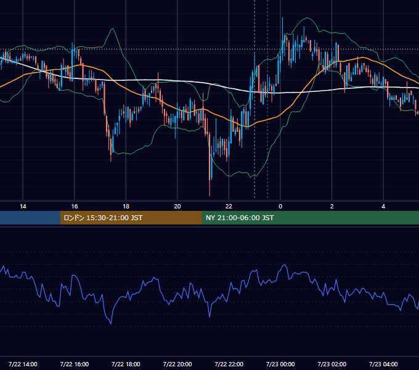Click the 14 hour axis label
The width and height of the screenshot is (419, 370).
point(23,207)
